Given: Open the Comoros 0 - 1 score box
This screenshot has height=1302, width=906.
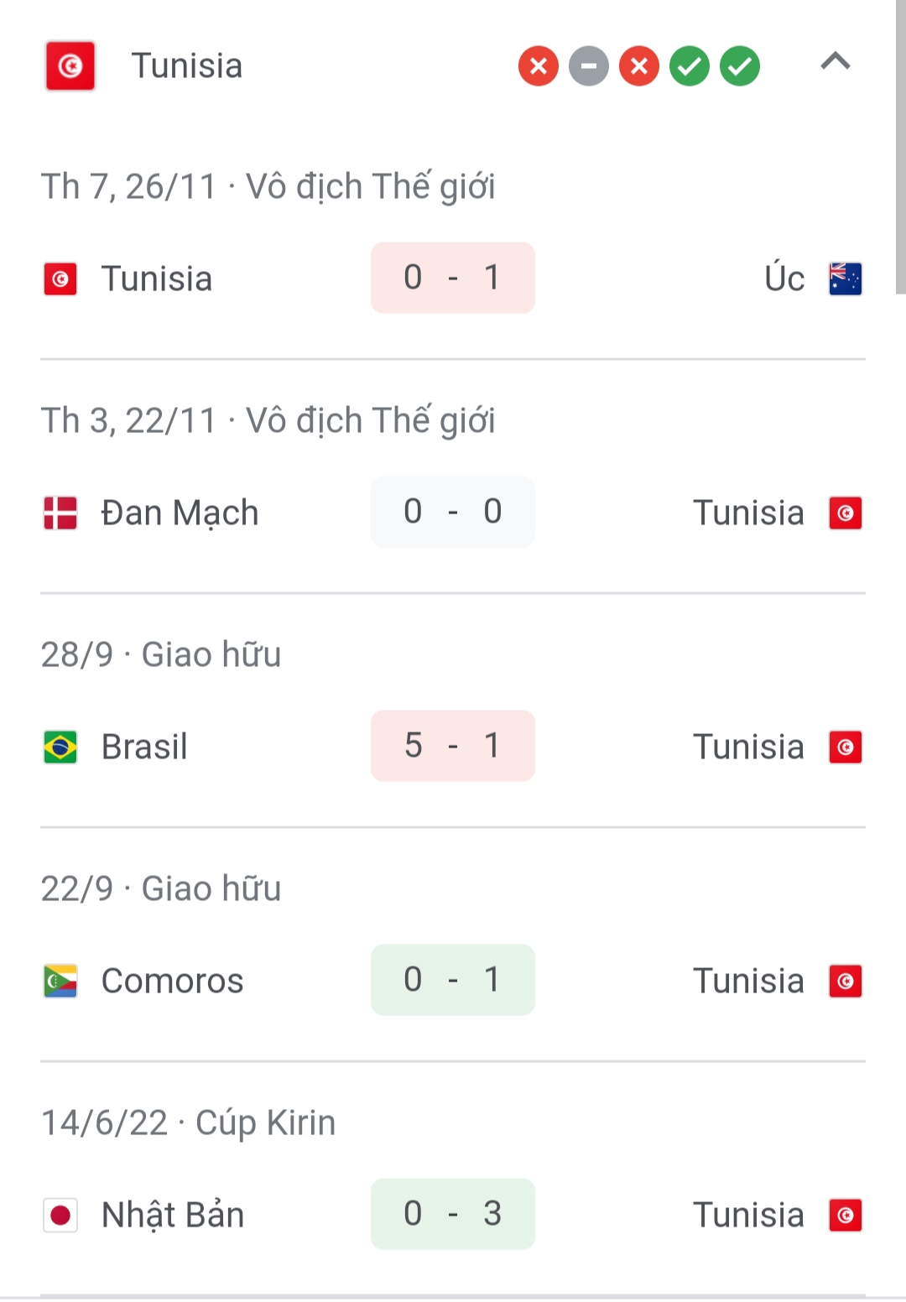Looking at the screenshot, I should click(x=453, y=980).
